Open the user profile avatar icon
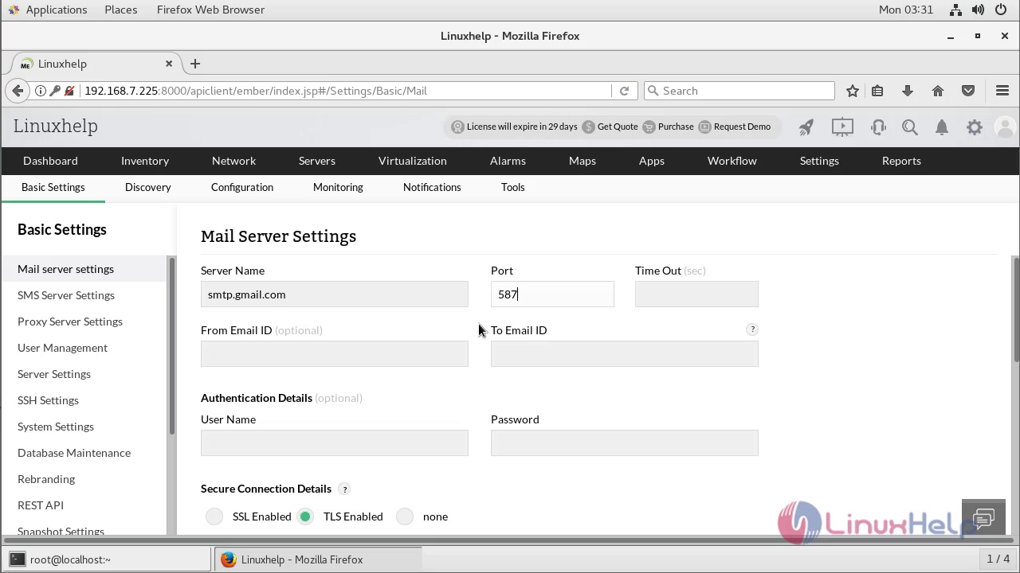Image resolution: width=1020 pixels, height=573 pixels. point(1006,127)
